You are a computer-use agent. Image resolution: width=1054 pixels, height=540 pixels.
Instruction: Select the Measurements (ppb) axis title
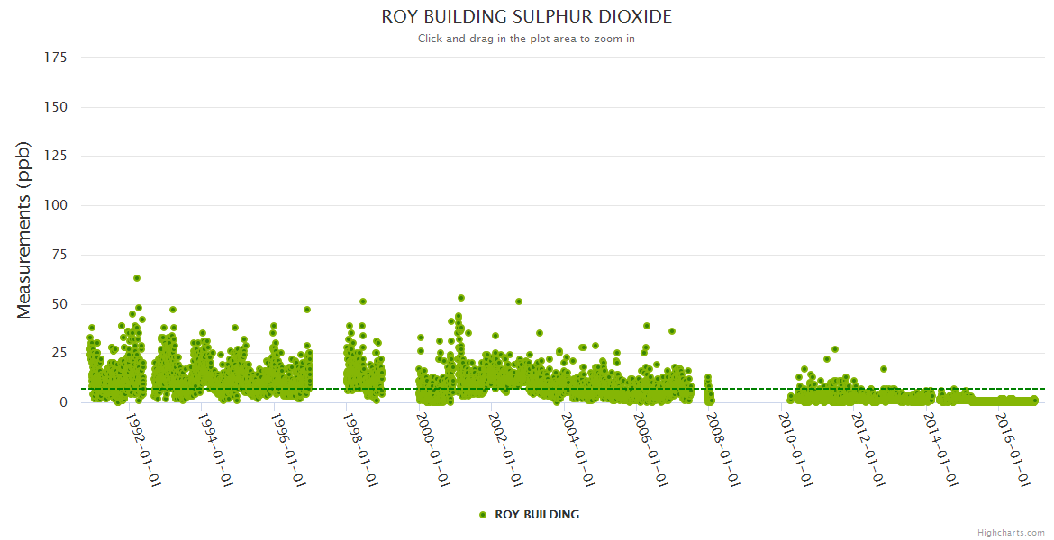pyautogui.click(x=24, y=229)
